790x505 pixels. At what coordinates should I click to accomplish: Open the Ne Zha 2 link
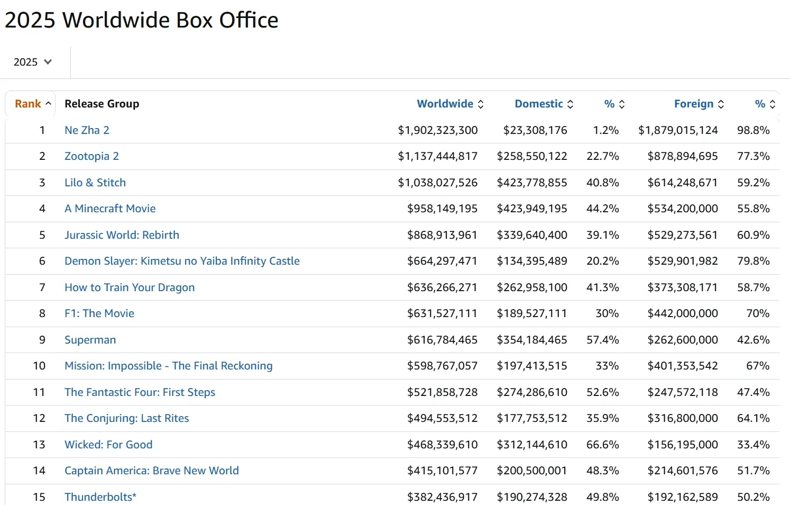[87, 130]
